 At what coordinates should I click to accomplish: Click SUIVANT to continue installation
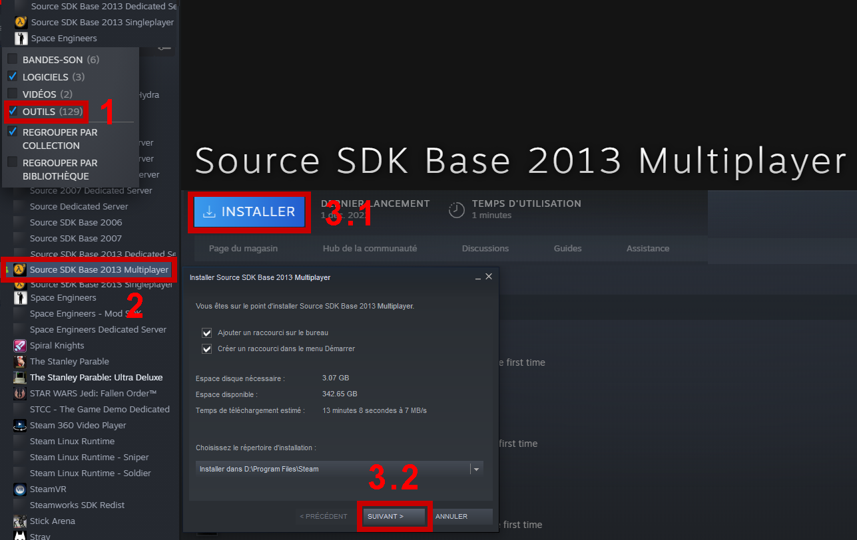(x=394, y=517)
